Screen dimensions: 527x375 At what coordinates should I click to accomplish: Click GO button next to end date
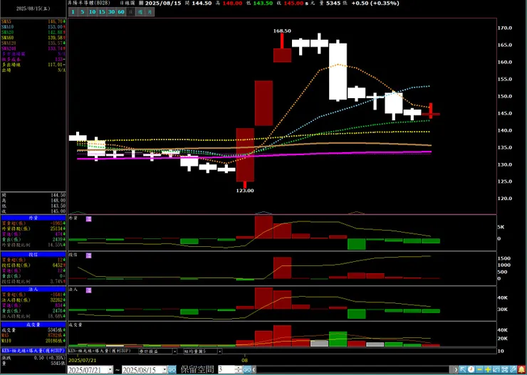click(172, 369)
